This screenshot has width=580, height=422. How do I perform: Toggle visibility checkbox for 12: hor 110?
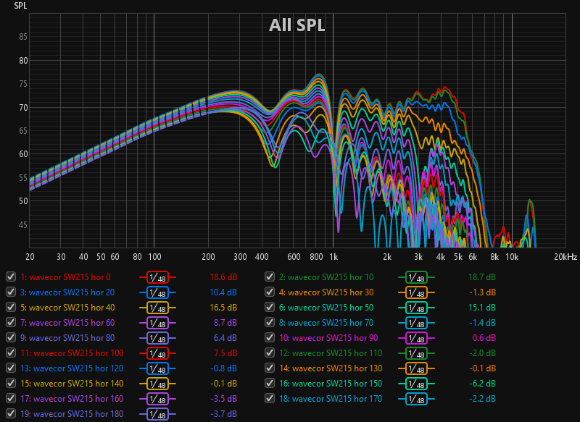270,353
